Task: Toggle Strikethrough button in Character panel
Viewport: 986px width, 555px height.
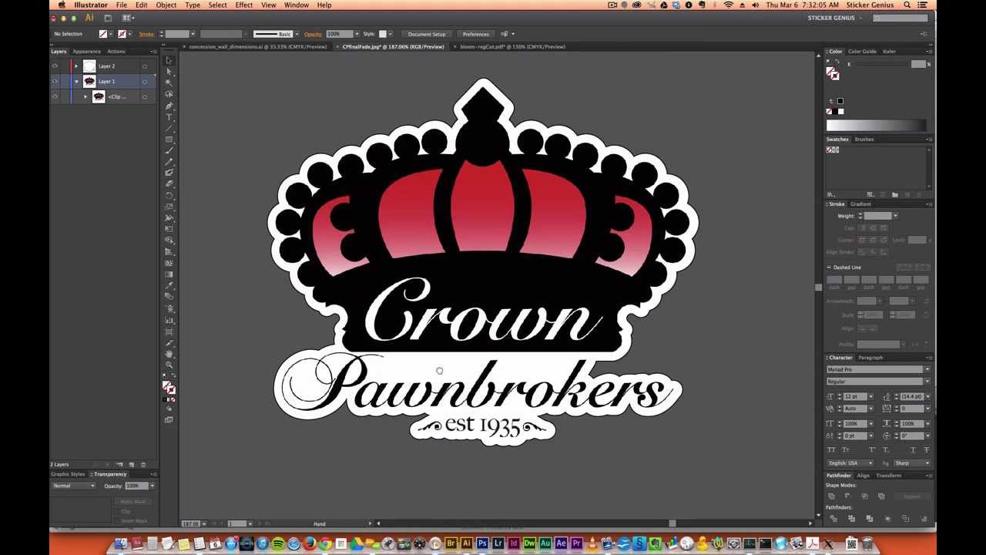Action: tap(927, 449)
